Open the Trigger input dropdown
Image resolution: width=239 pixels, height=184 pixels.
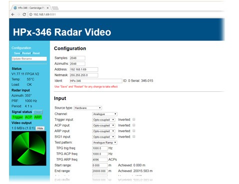104,120
